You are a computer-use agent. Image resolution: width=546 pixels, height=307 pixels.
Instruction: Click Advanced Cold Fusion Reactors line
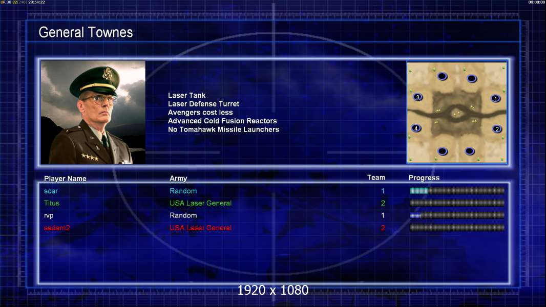point(222,121)
